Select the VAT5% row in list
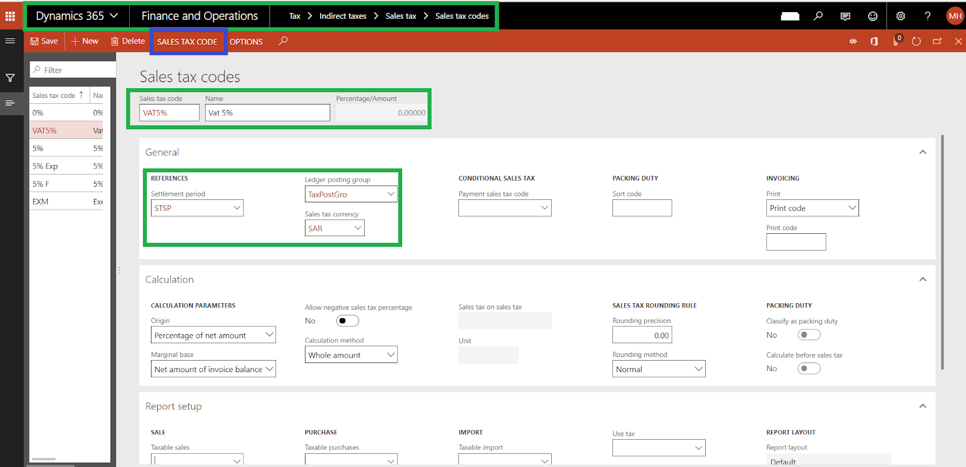Screen dimensions: 966x467 click(68, 130)
